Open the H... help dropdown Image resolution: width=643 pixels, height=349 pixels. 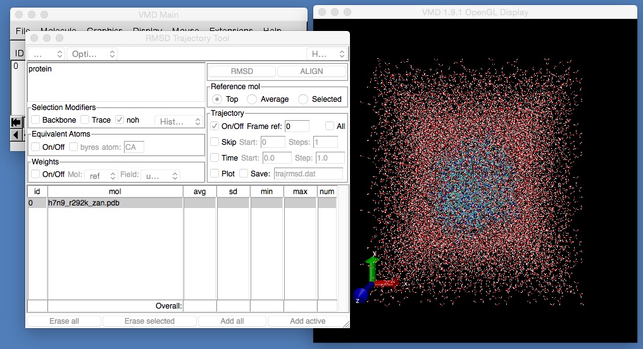click(327, 54)
